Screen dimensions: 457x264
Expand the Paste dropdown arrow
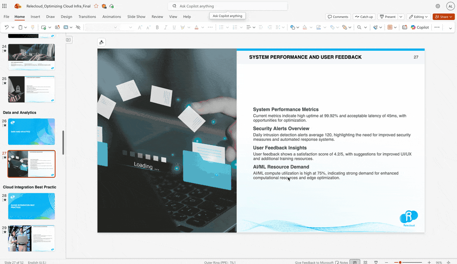pyautogui.click(x=26, y=28)
